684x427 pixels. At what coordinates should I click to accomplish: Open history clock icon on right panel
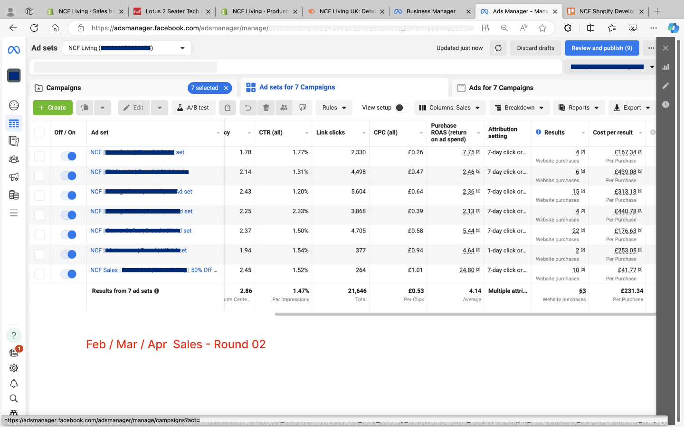point(665,104)
